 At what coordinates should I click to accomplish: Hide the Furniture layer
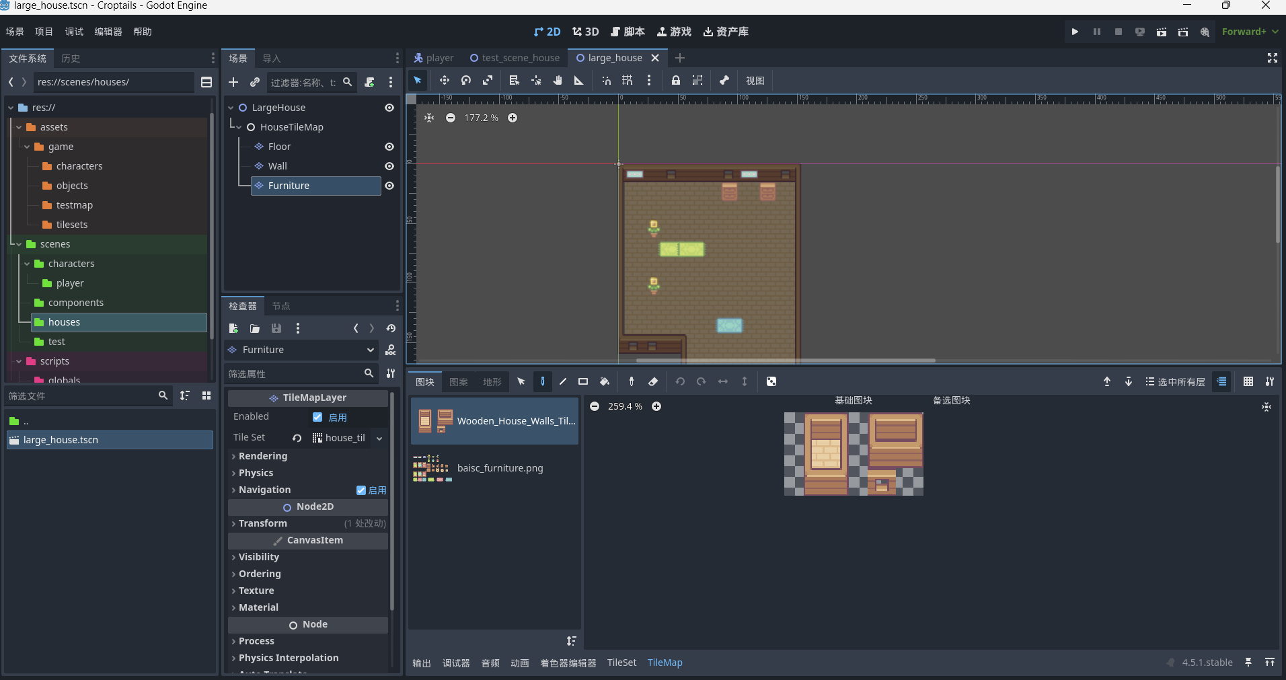(x=389, y=186)
